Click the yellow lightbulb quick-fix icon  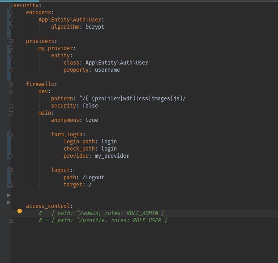(x=20, y=212)
